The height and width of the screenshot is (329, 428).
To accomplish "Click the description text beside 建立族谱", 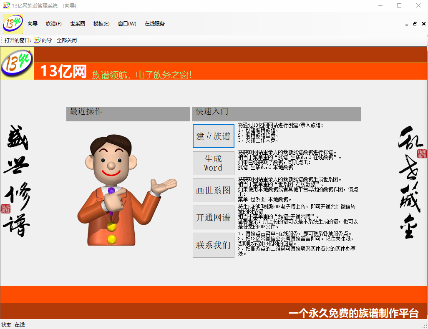I will [281, 133].
